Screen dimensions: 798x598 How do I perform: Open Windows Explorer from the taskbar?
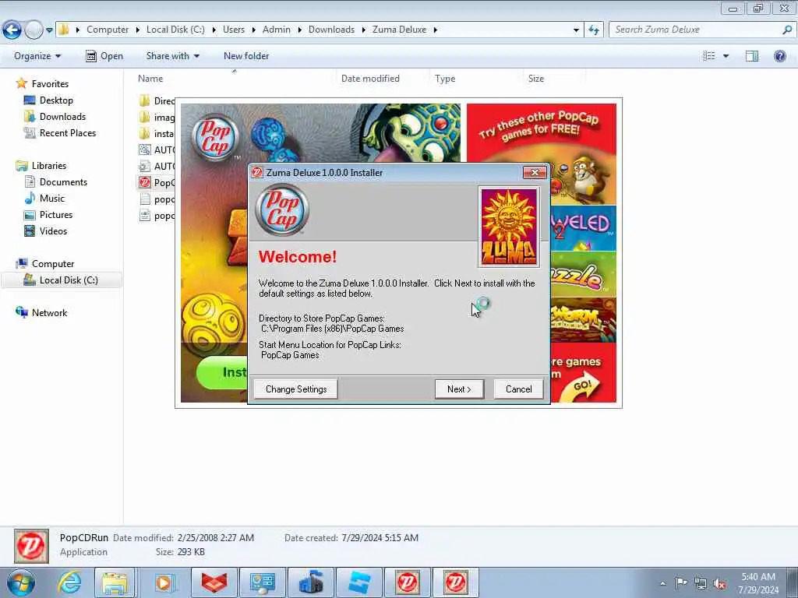[x=115, y=582]
